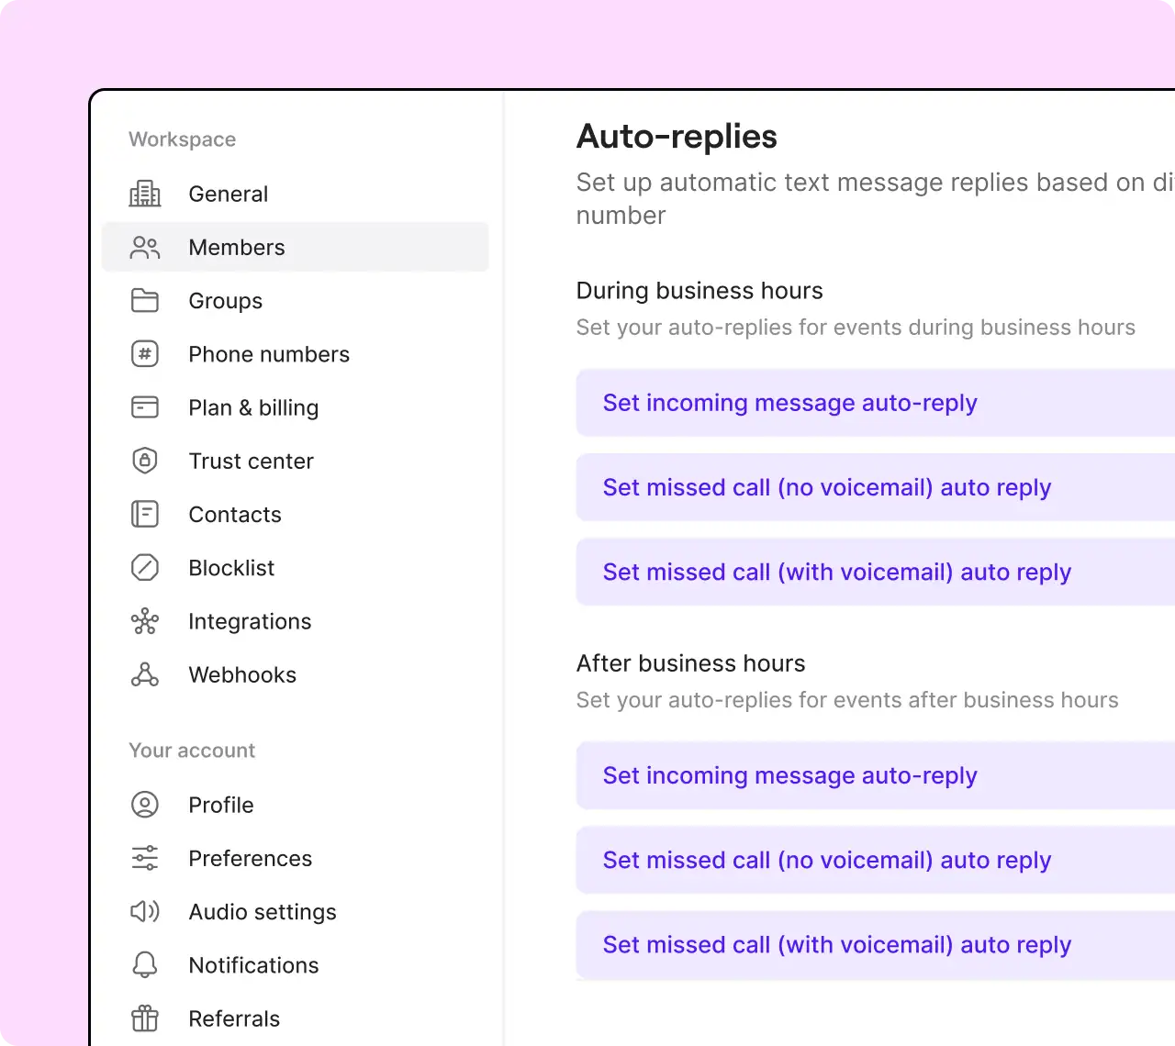Click the Preferences sliders icon
Image resolution: width=1175 pixels, height=1046 pixels.
pos(145,858)
